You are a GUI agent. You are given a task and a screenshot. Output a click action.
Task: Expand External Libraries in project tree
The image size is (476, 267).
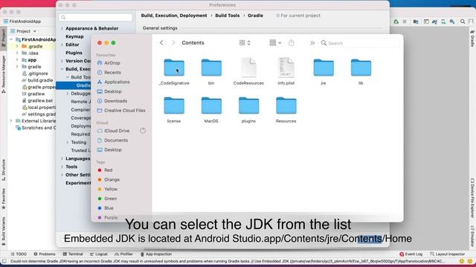(x=11, y=121)
